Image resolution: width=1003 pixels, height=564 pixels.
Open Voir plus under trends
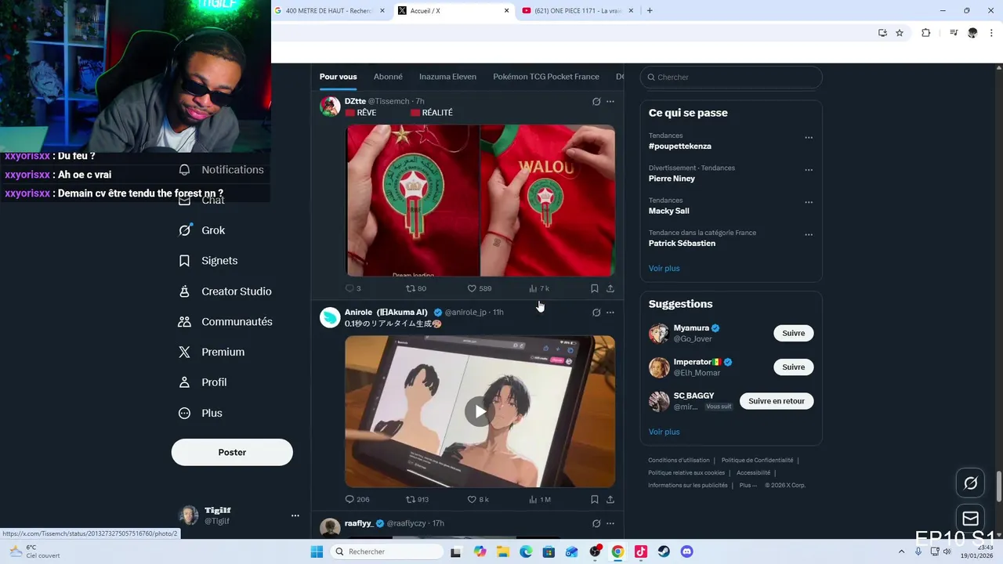[664, 268]
